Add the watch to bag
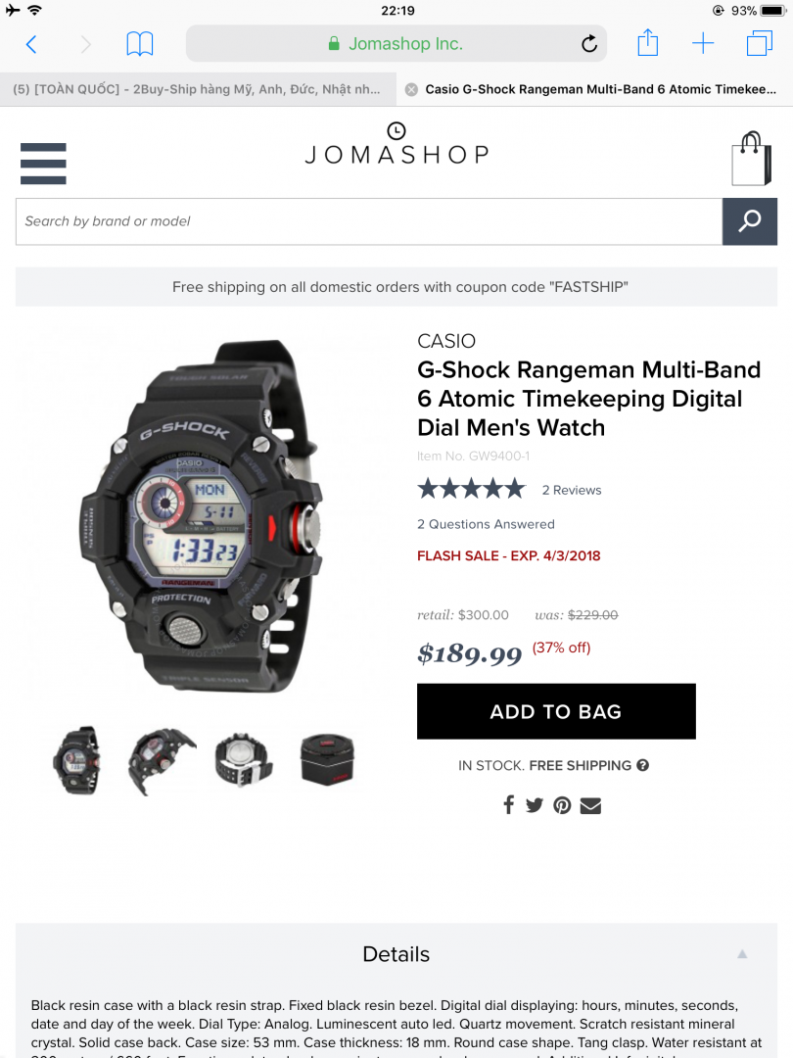Image resolution: width=793 pixels, height=1058 pixels. [x=556, y=711]
